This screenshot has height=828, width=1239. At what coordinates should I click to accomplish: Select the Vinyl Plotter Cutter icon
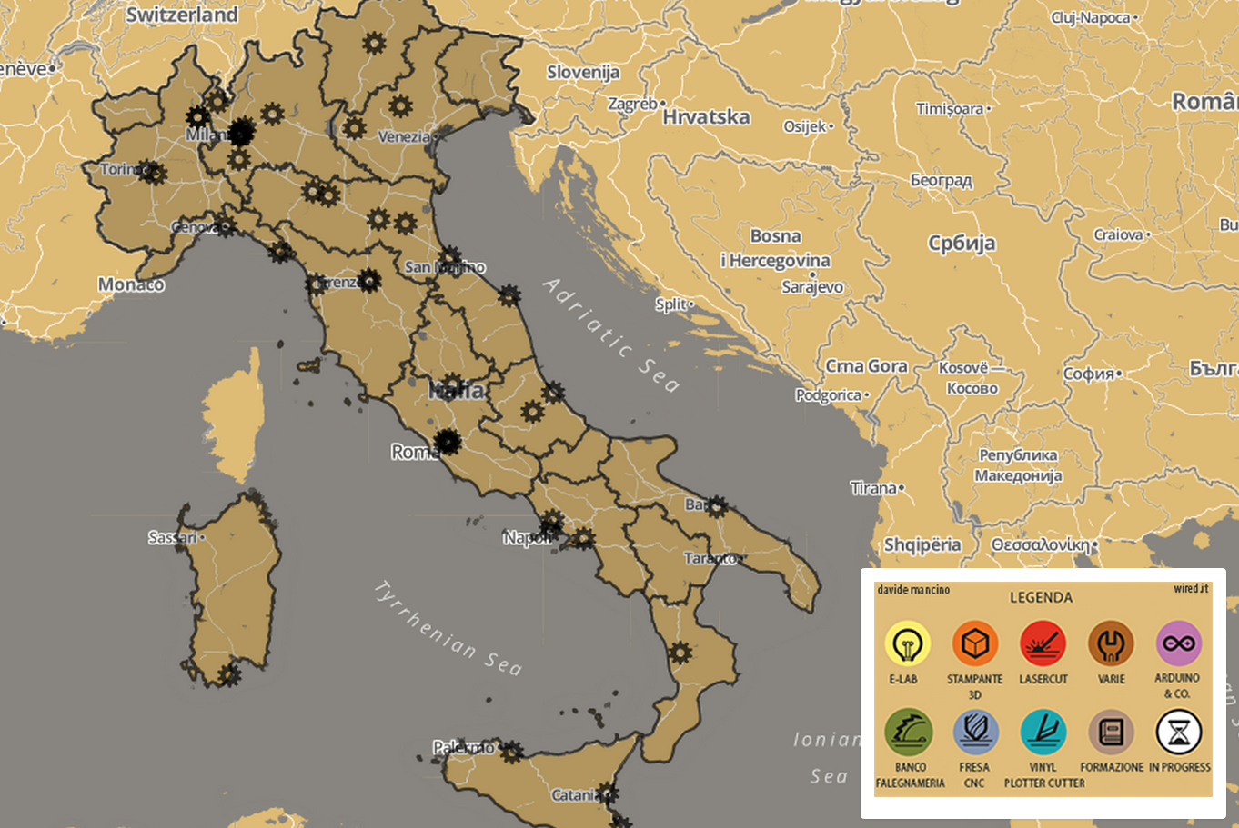tap(1043, 733)
